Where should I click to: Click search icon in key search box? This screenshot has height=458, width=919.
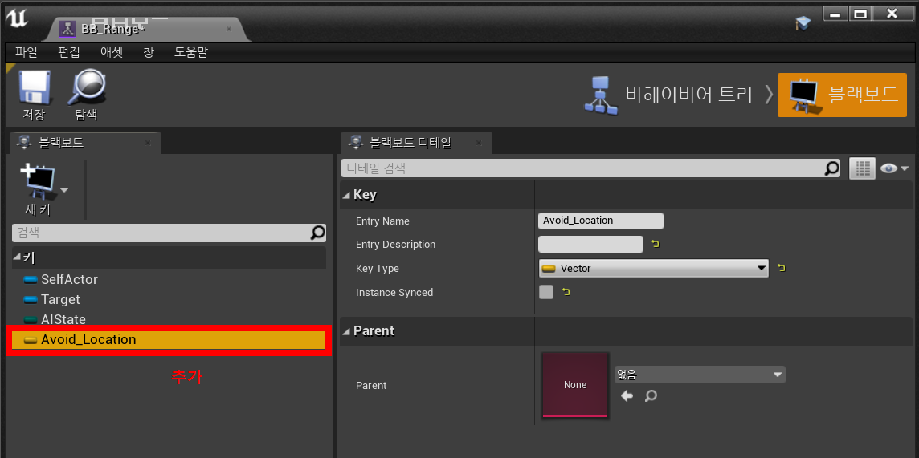click(x=317, y=233)
